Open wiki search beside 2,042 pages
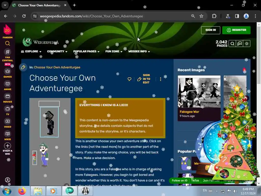Viewport: 261px width, 196px height. tap(232, 44)
